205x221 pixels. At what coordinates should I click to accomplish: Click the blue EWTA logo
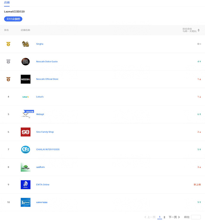26,185
